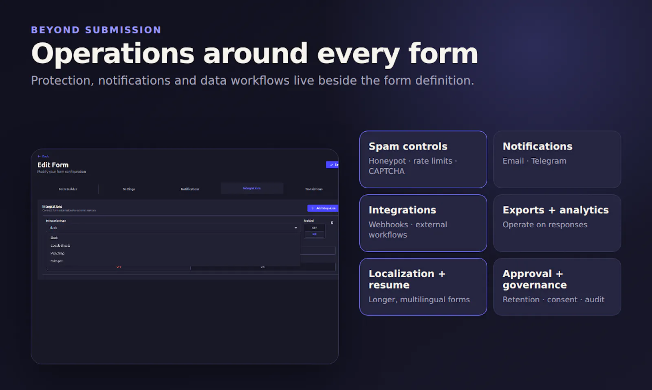Click the Back arrow link in Edit Form
Viewport: 652px width, 390px height.
[x=43, y=156]
